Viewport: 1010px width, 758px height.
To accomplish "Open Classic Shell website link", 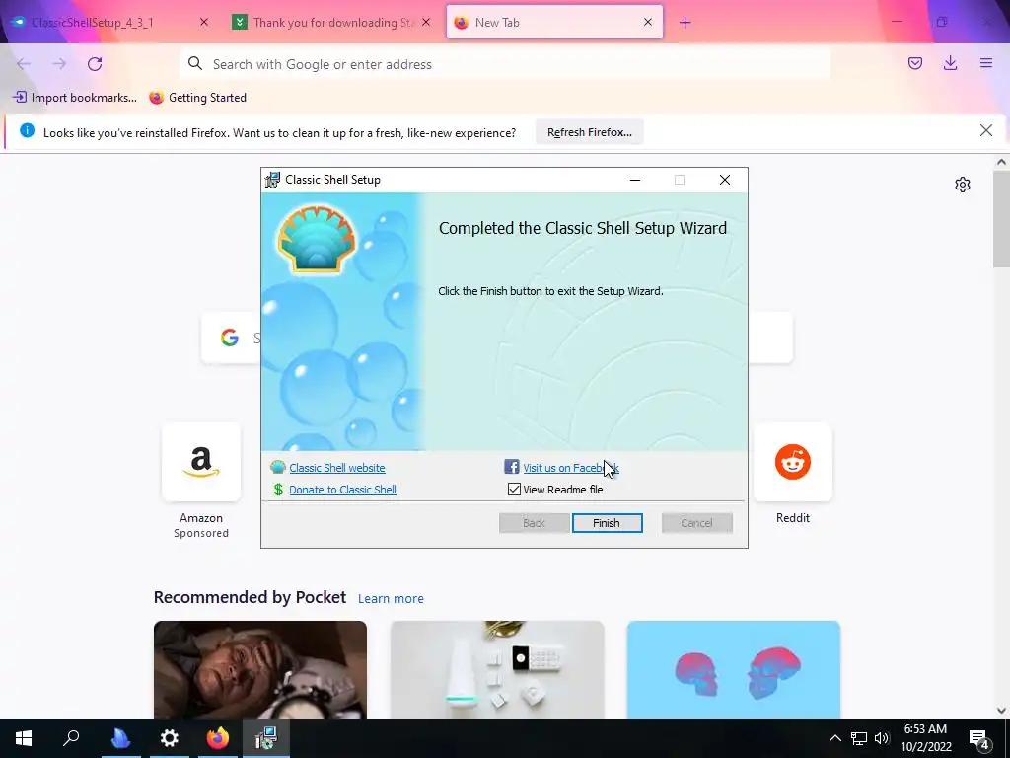I will coord(337,468).
